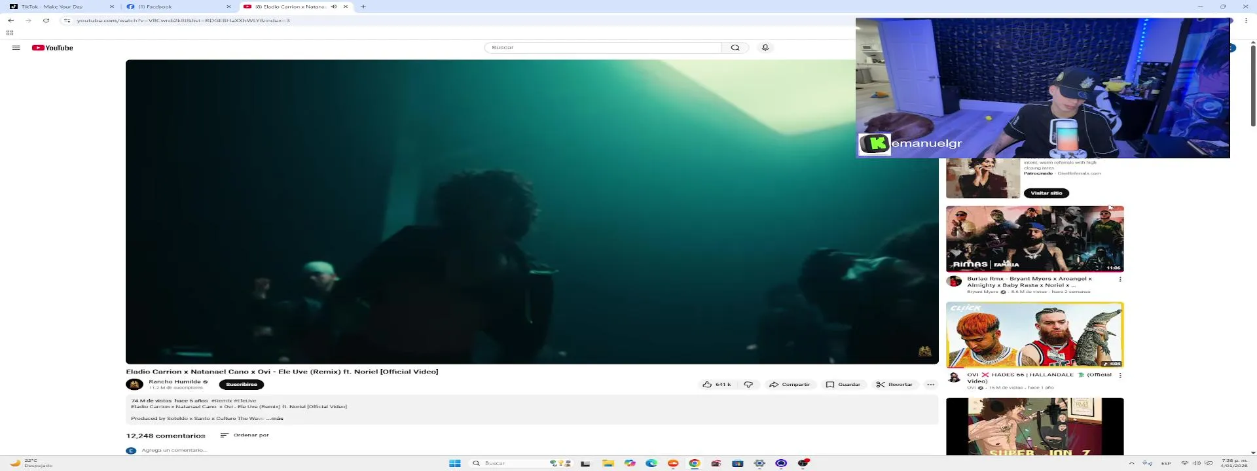Open Ordenar por comments sort dropdown
This screenshot has height=471, width=1257.
pos(245,435)
